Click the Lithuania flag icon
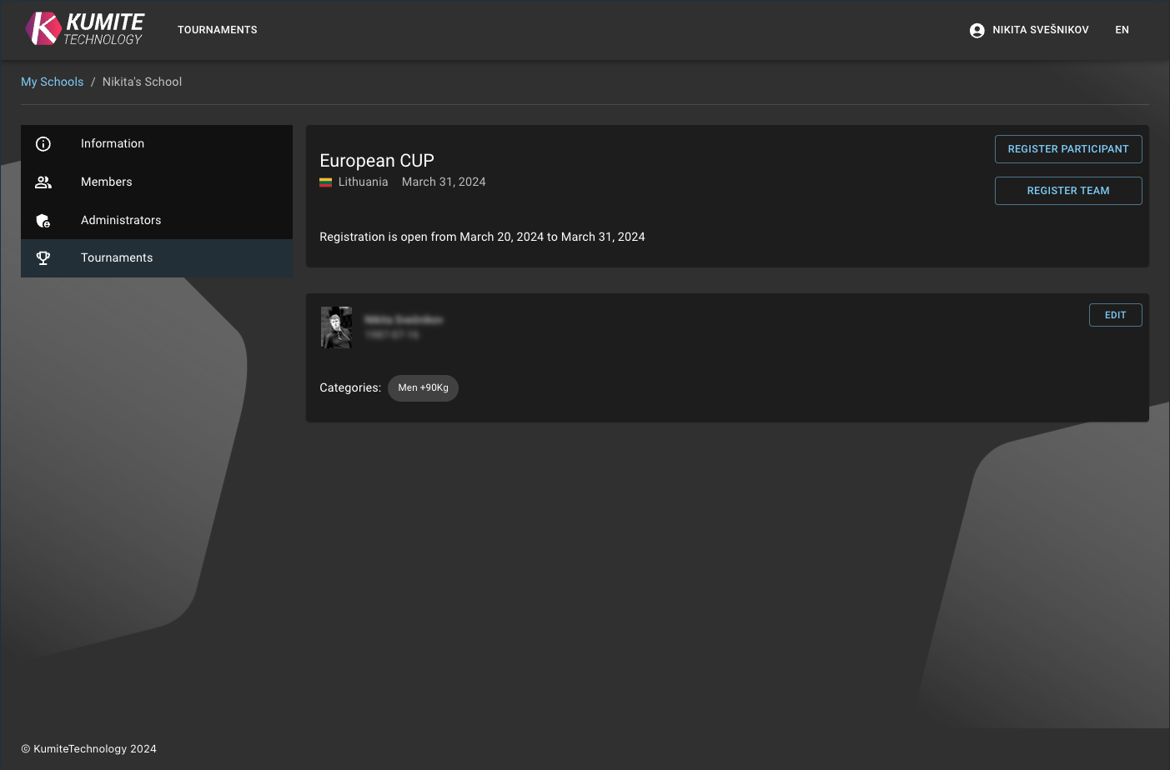Viewport: 1170px width, 770px height. (x=325, y=182)
